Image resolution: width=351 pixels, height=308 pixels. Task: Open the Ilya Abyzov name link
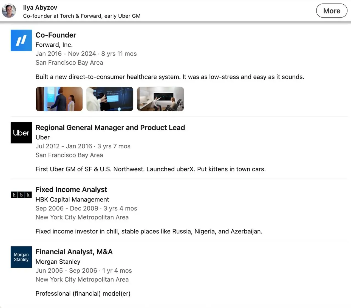pos(40,7)
